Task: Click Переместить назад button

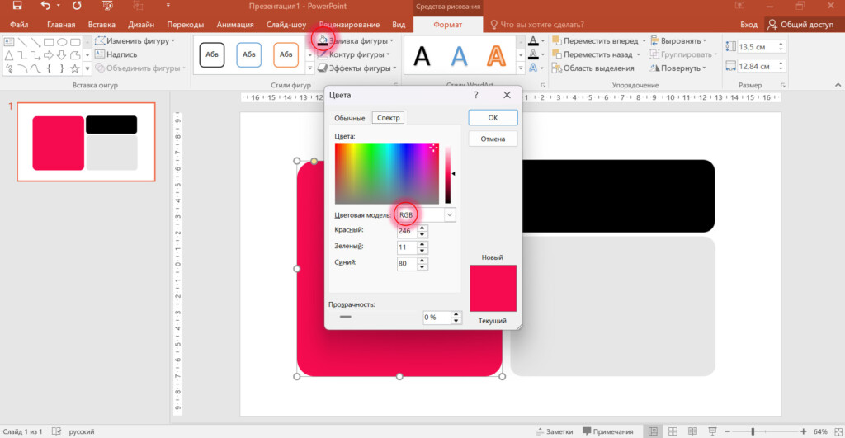Action: (x=592, y=54)
